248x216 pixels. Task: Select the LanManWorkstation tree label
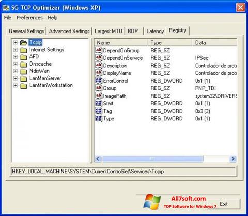point(51,85)
